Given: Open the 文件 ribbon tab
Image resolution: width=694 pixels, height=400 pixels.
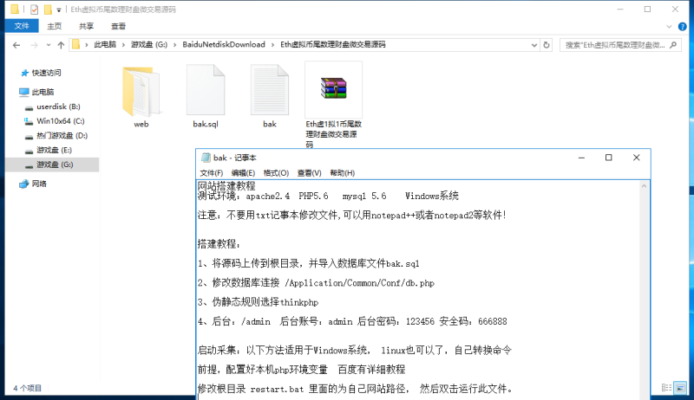Looking at the screenshot, I should pyautogui.click(x=22, y=26).
